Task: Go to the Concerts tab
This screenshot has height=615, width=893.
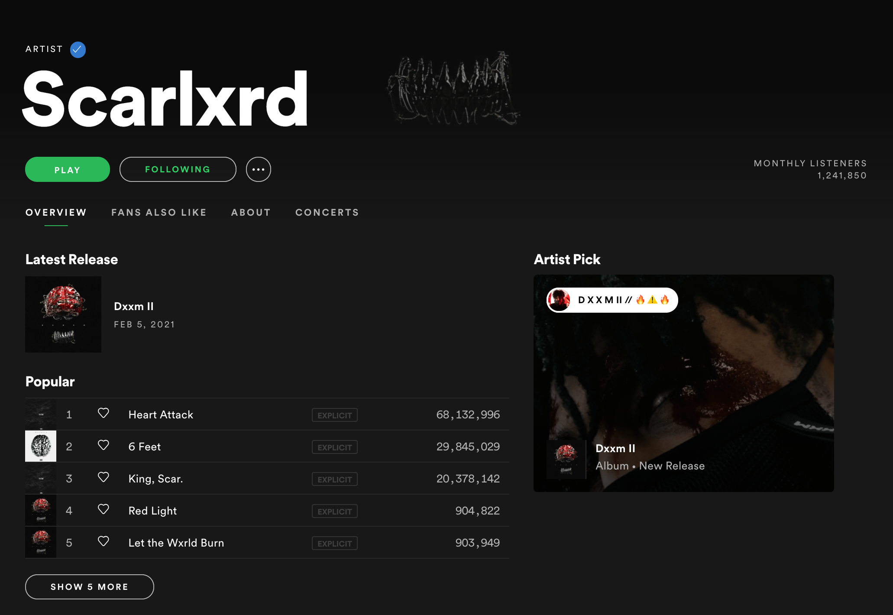Action: click(327, 212)
